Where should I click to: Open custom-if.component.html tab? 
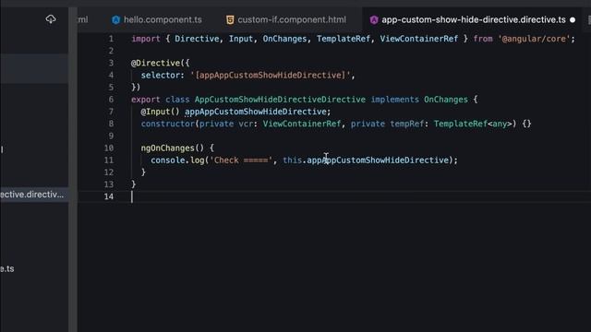[285, 19]
